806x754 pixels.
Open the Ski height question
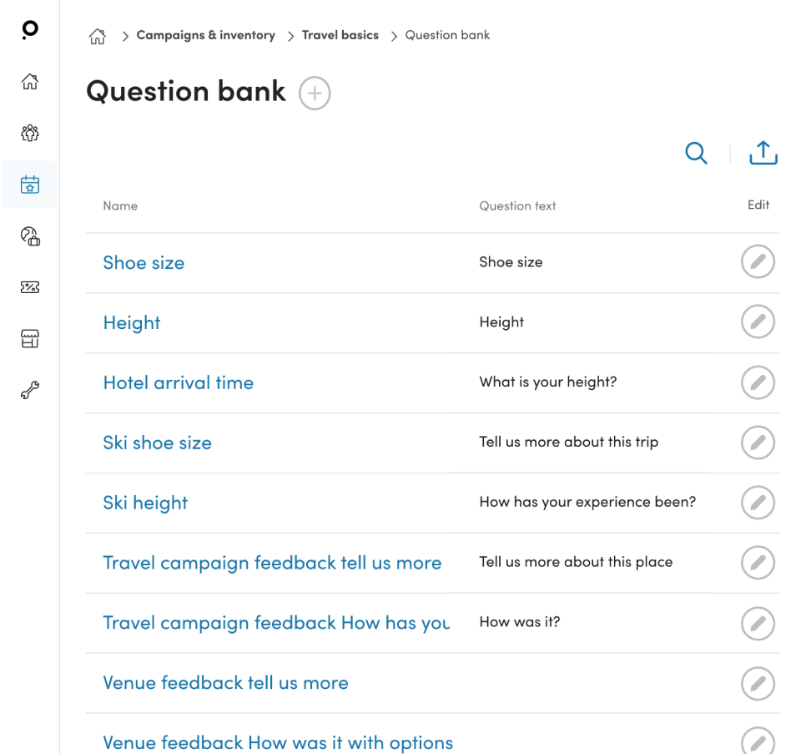tap(145, 504)
